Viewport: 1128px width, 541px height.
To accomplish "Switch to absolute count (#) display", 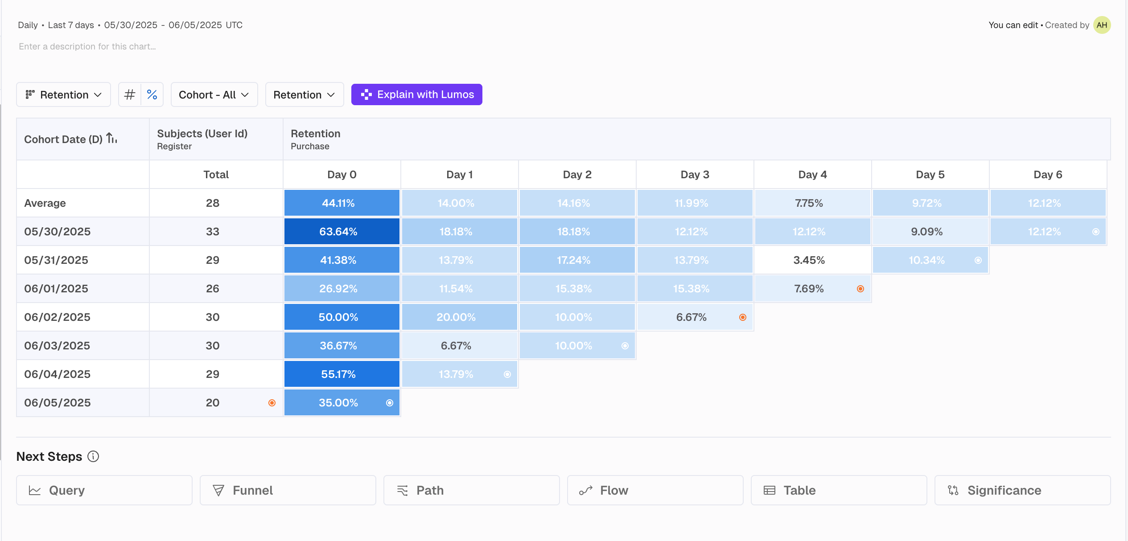I will (x=130, y=94).
